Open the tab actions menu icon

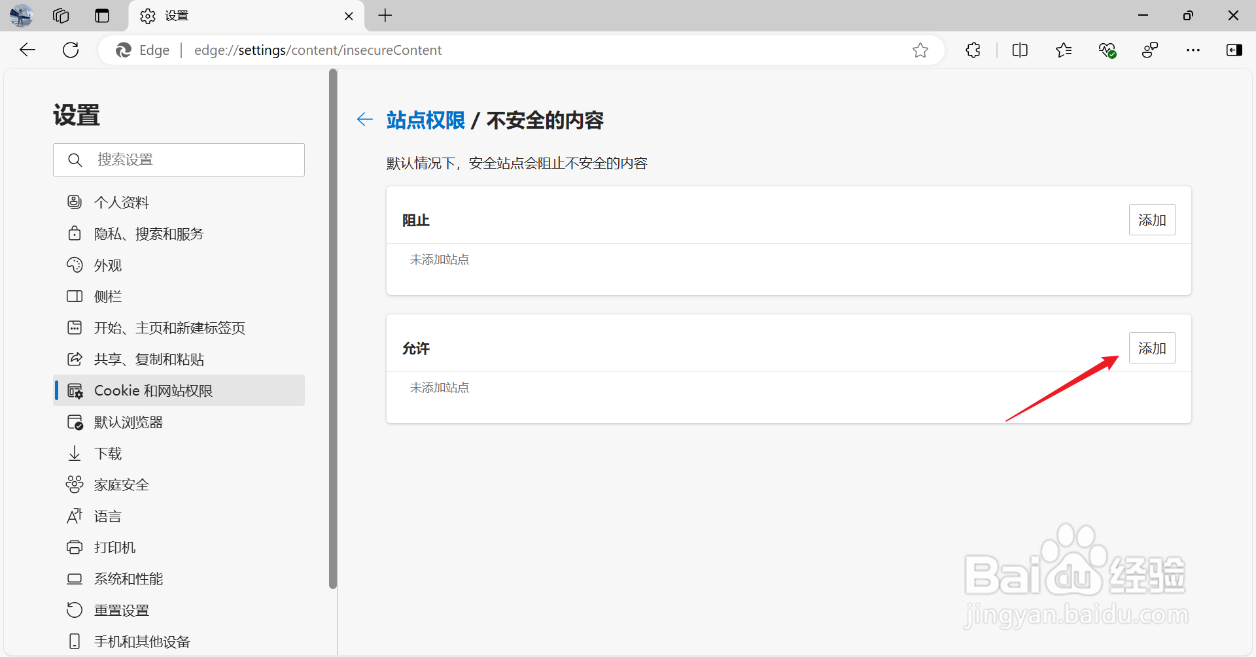pos(102,16)
